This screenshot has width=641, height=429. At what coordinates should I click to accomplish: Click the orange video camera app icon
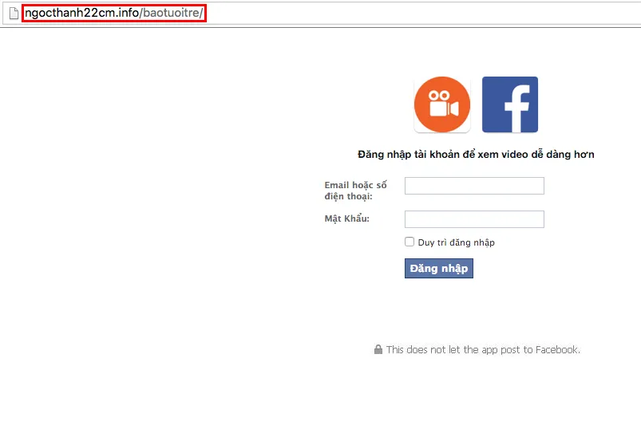pos(442,104)
